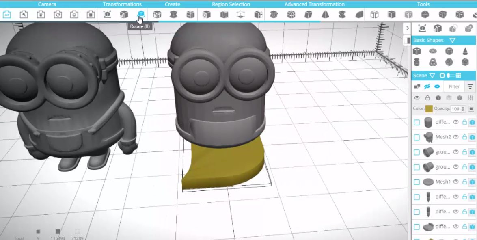Select the camera orbit rotate tool

pos(58,14)
